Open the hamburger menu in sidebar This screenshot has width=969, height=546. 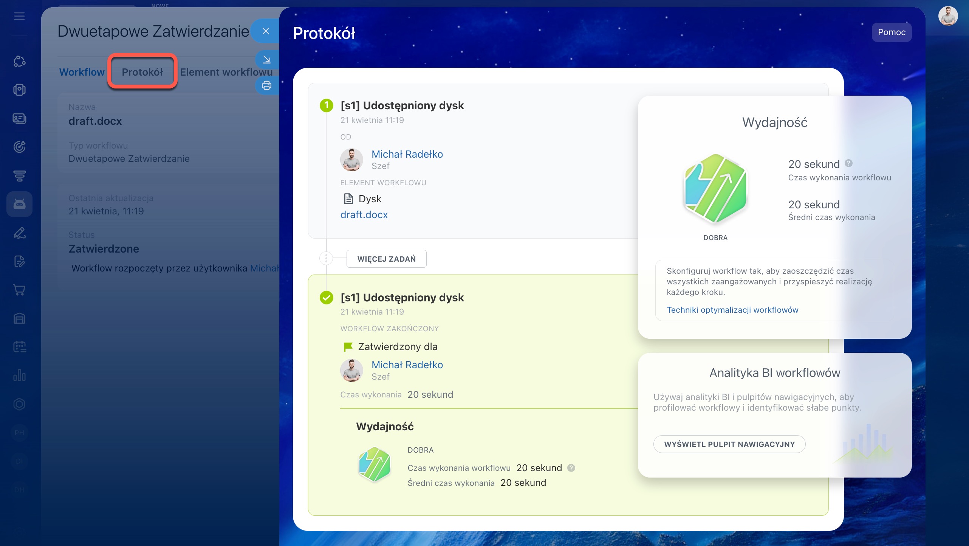coord(19,16)
